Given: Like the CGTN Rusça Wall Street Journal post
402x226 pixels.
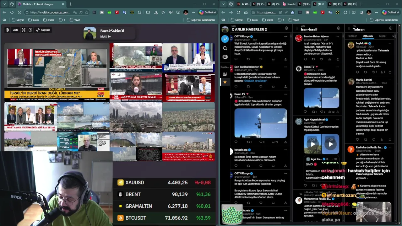Looking at the screenshot, I should click(x=261, y=59).
